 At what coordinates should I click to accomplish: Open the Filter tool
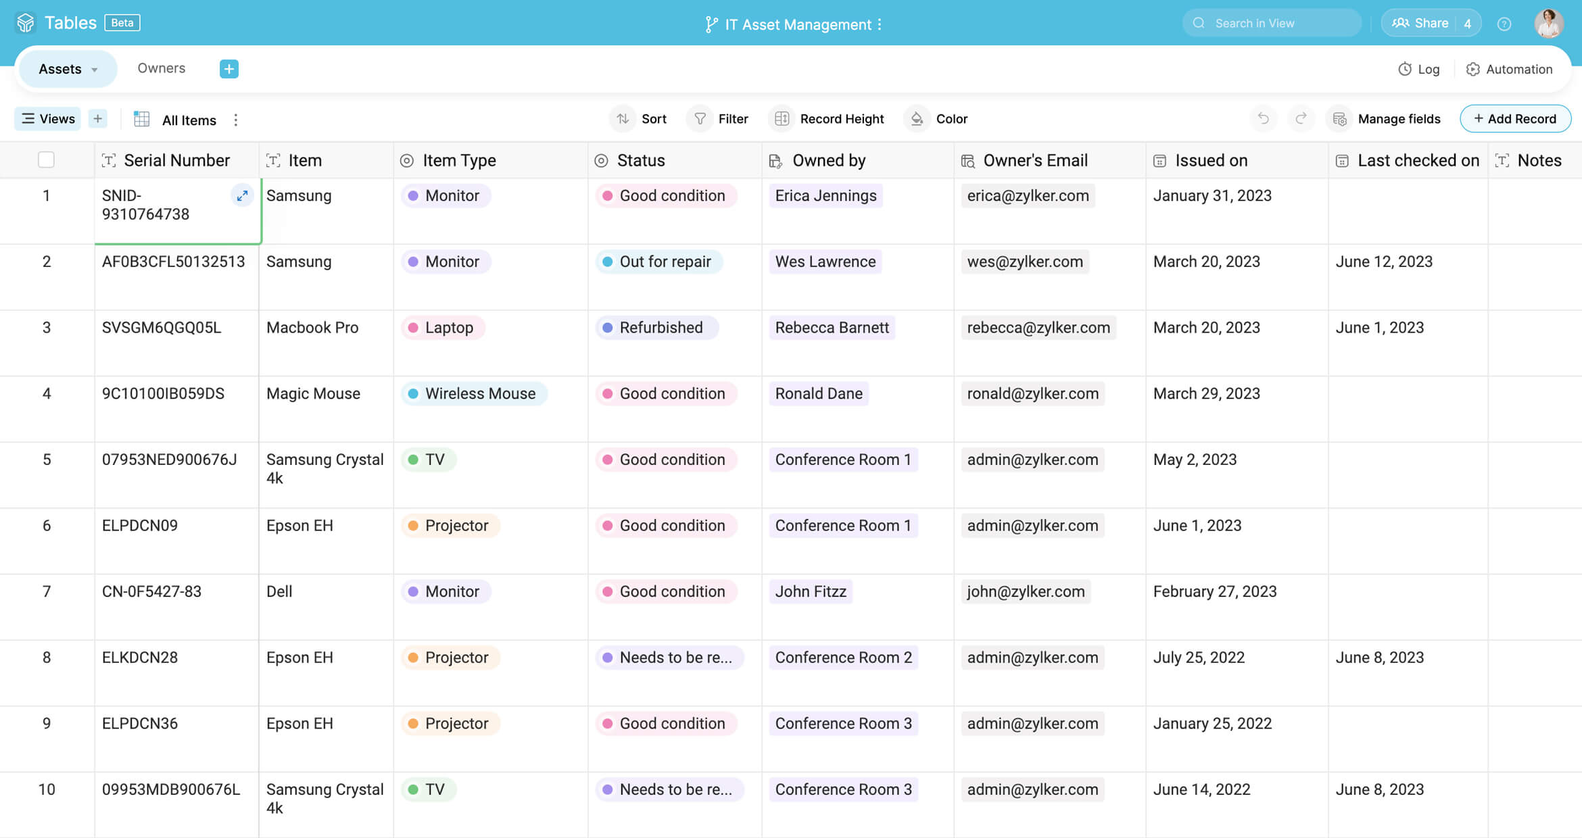point(720,119)
